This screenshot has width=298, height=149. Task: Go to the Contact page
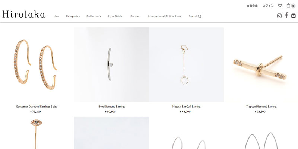pos(136,16)
